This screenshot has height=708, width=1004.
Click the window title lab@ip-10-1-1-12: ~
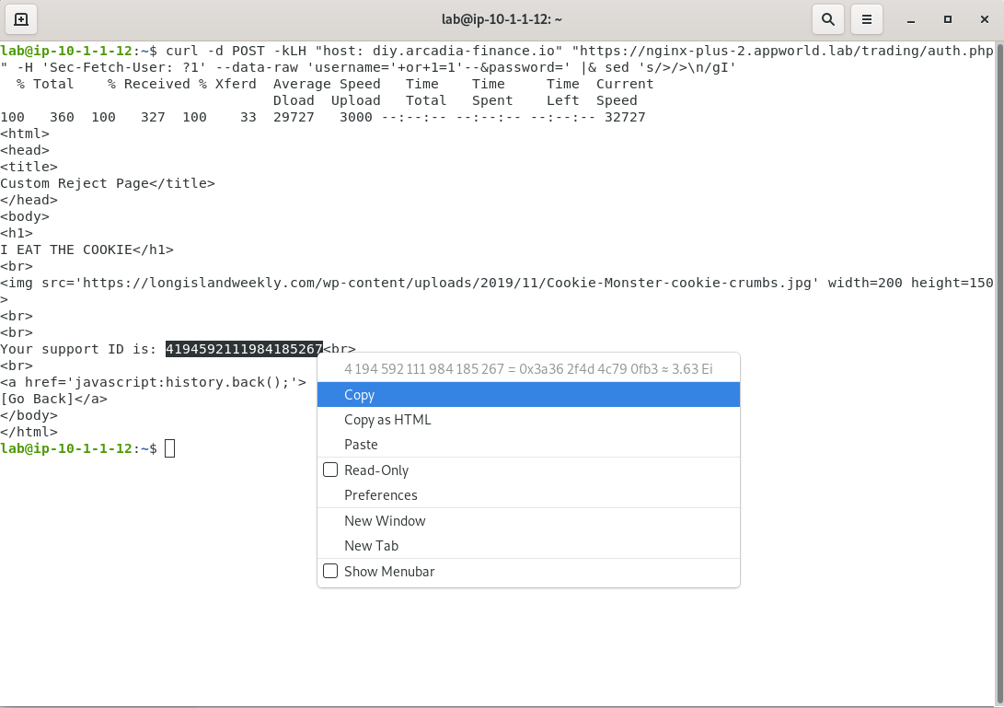pos(502,19)
